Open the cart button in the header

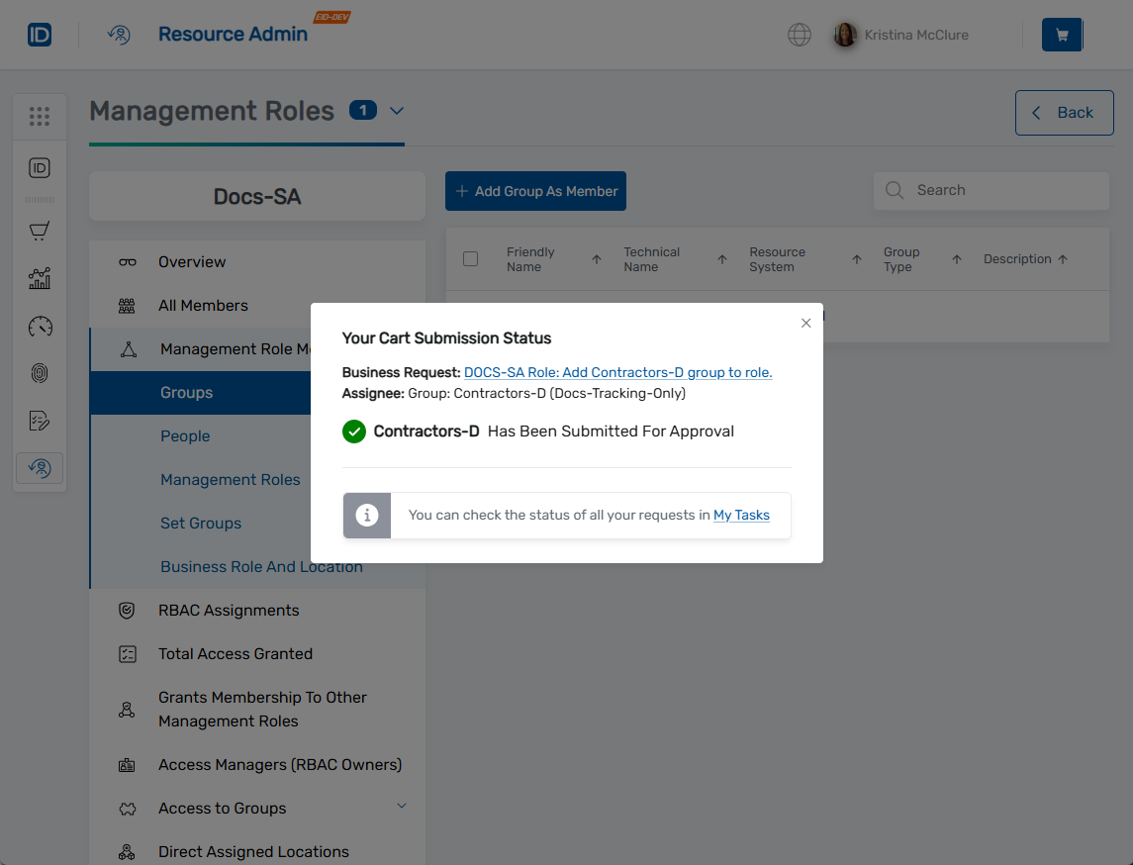[1062, 34]
